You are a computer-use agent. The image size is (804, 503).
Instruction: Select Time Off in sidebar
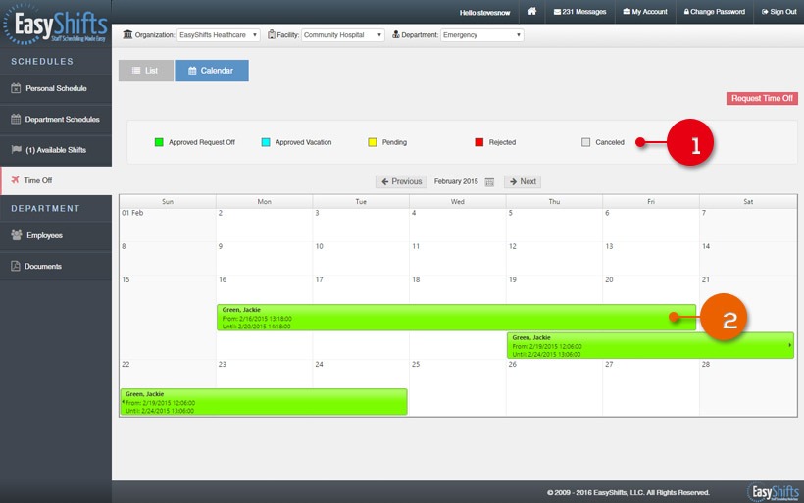[56, 180]
